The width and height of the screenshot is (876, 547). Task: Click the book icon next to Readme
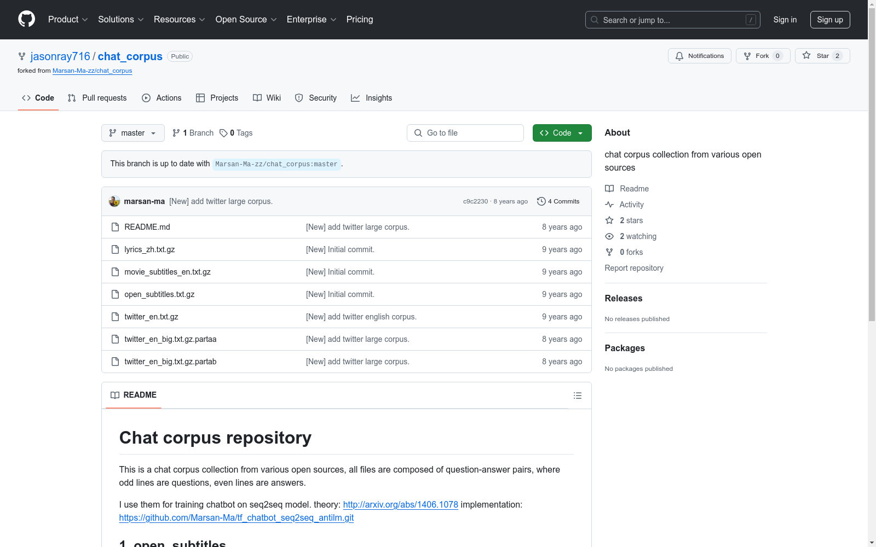pyautogui.click(x=609, y=189)
